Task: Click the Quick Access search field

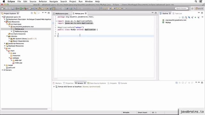Action: click(x=181, y=9)
